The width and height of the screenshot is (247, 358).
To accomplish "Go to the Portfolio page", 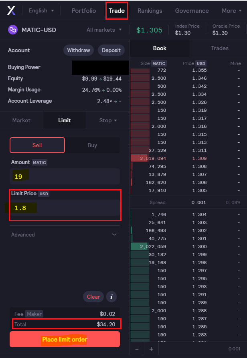I will (84, 11).
